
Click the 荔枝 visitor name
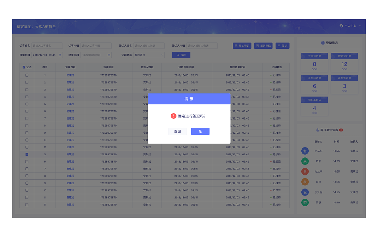point(318,182)
